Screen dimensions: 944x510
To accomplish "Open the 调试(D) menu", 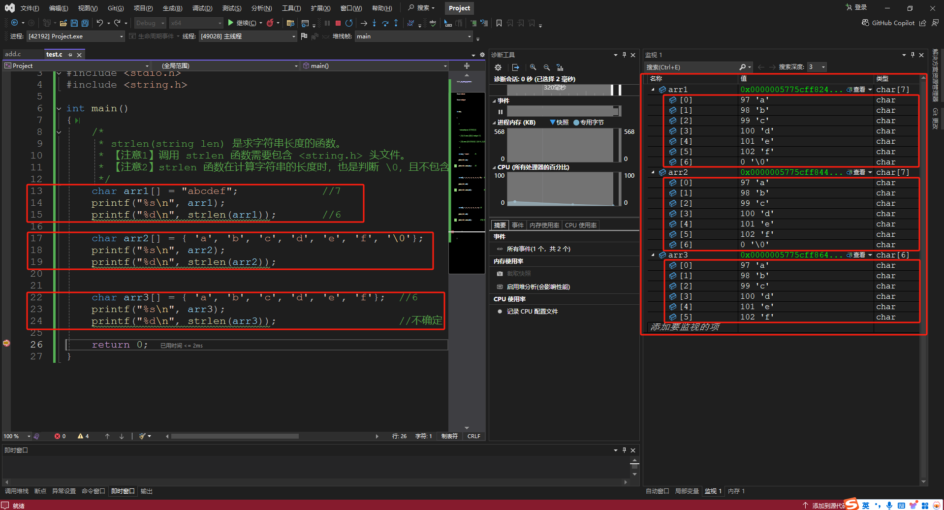I will click(202, 8).
